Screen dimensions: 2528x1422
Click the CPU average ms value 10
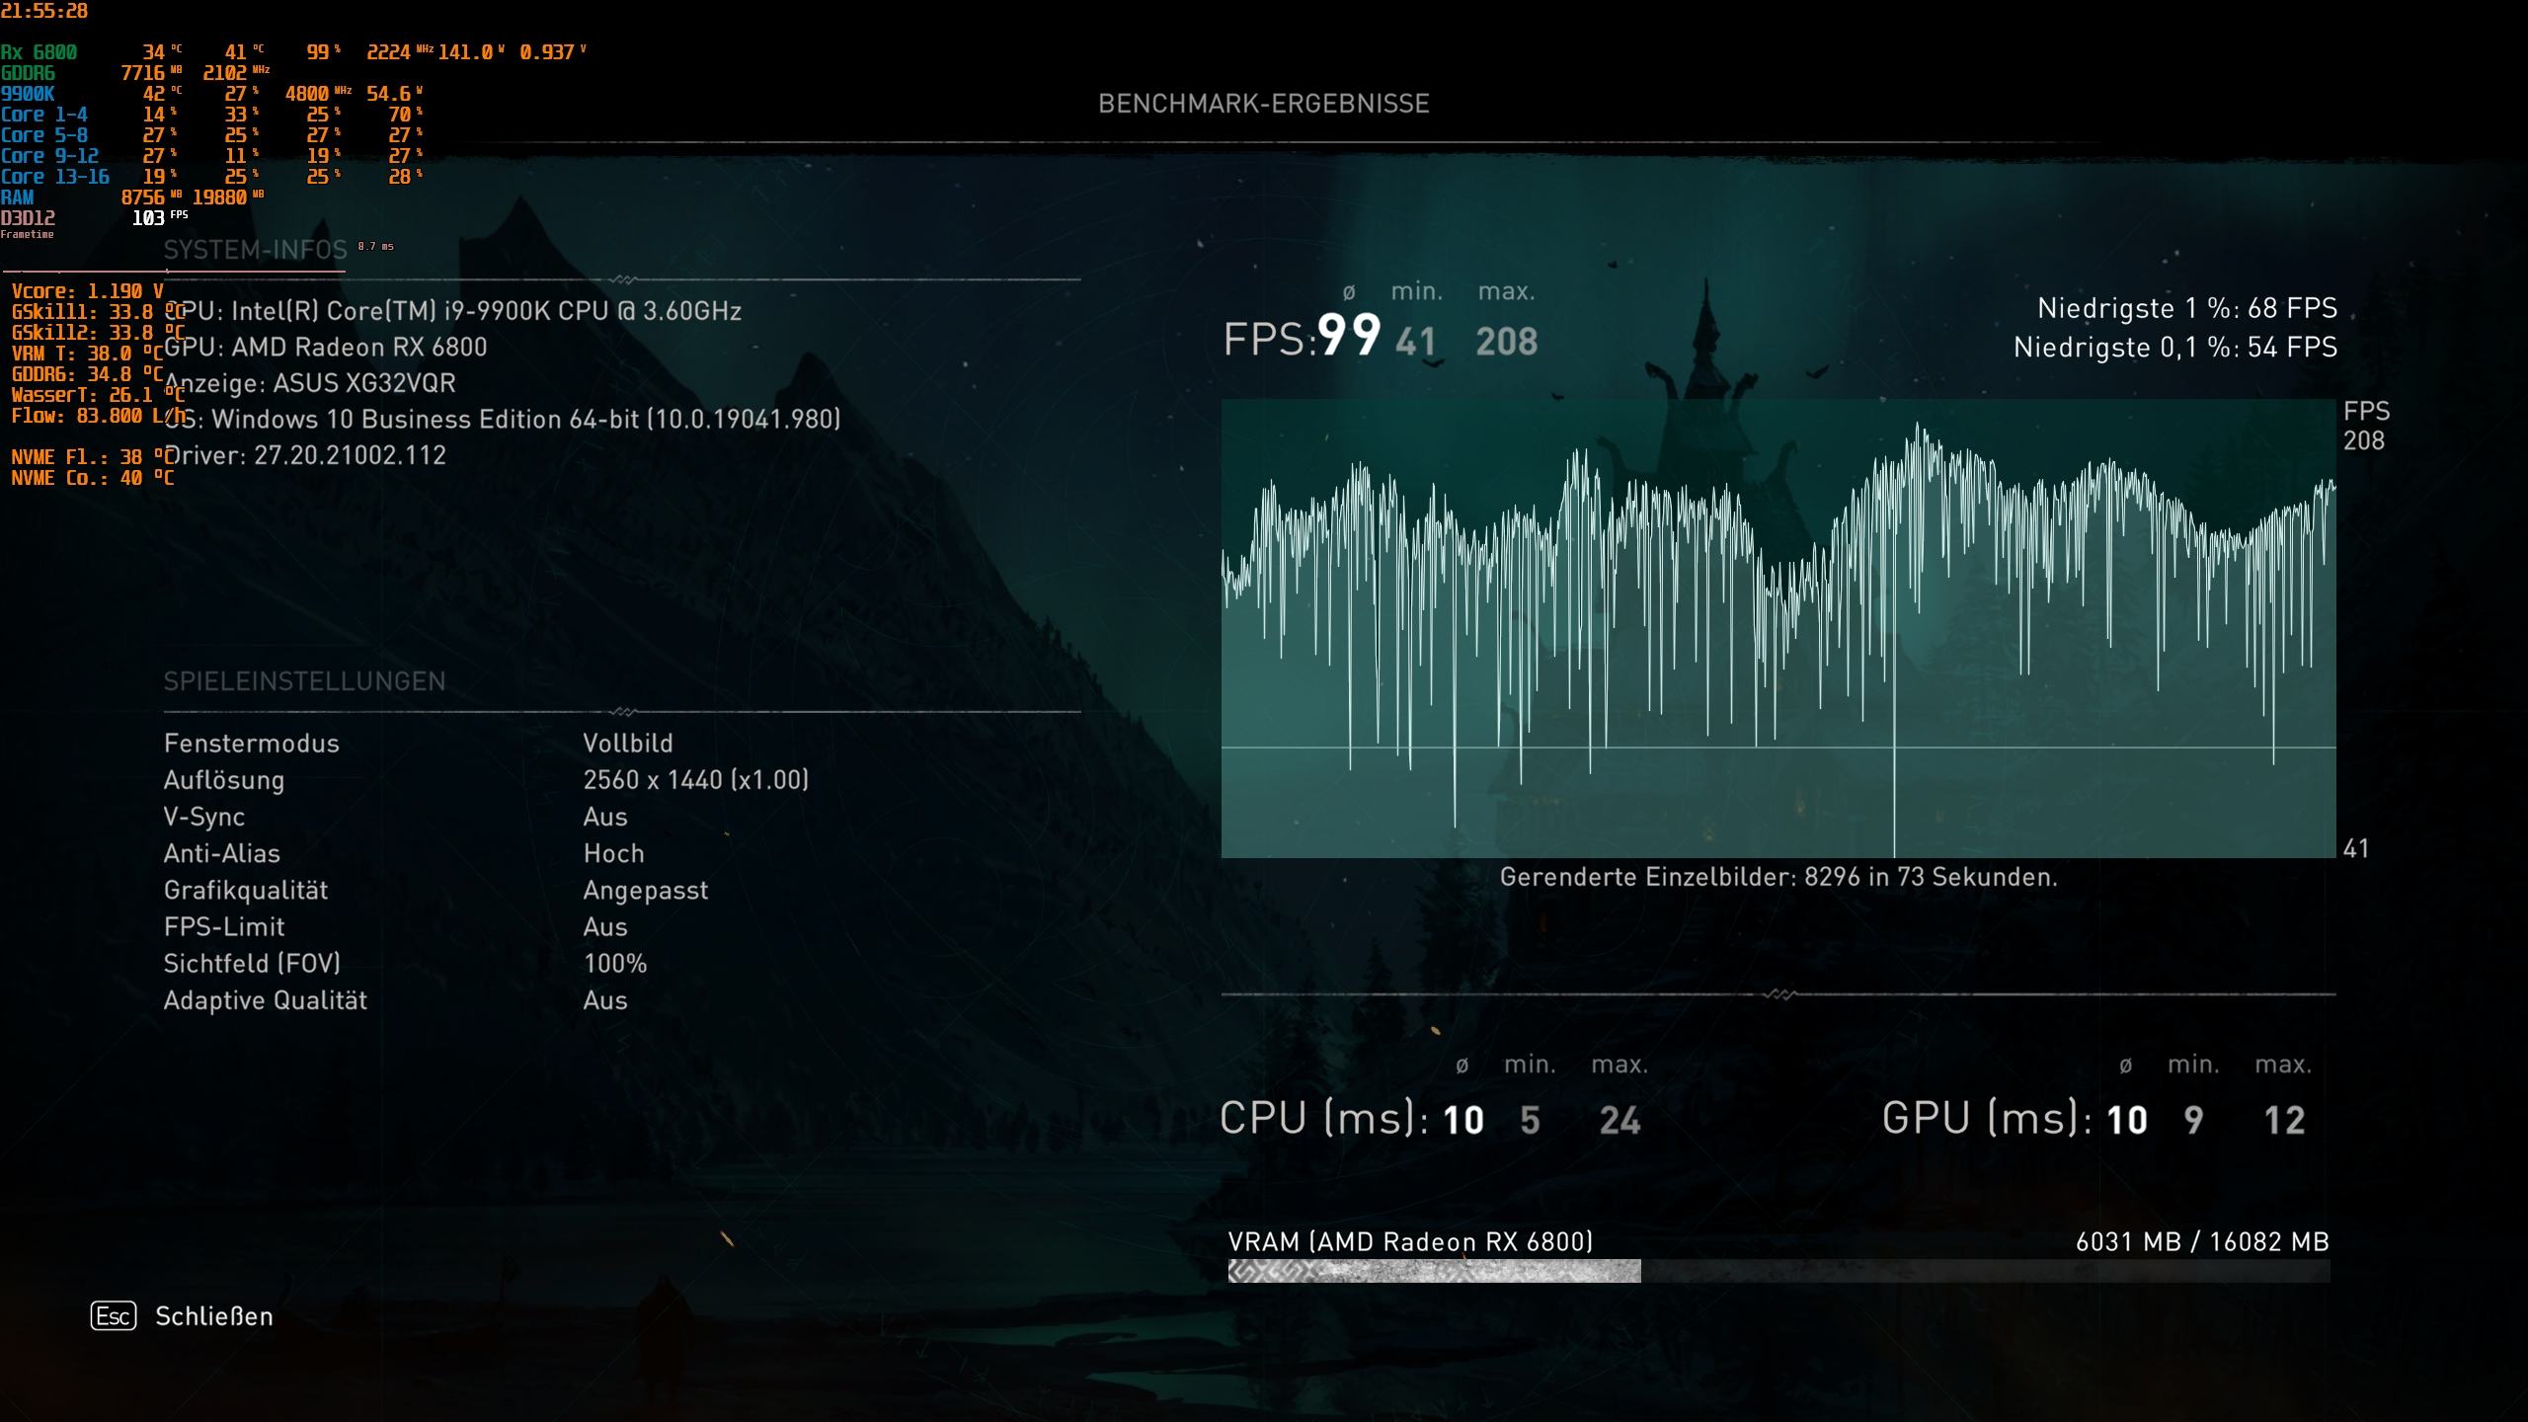click(1463, 1121)
